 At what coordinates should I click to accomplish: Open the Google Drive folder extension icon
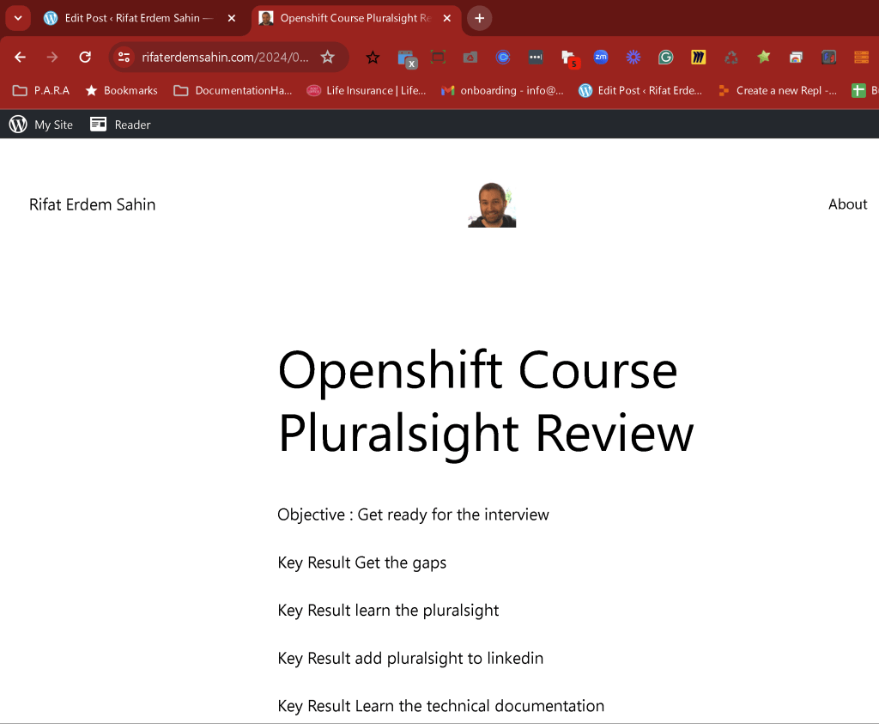470,58
